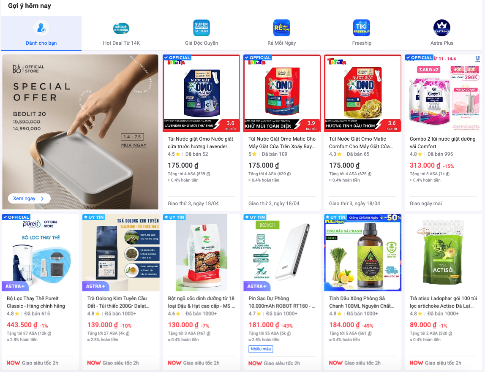Viewport: 485px width, 372px height.
Task: Open Trà atiso Ladophar product title
Action: [x=443, y=302]
